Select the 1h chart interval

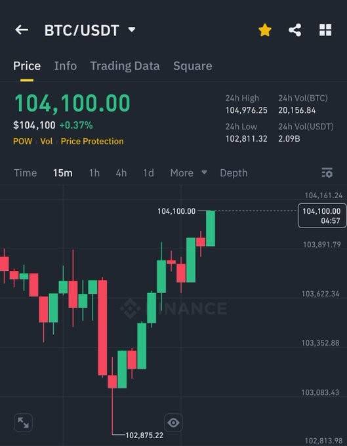tap(94, 173)
